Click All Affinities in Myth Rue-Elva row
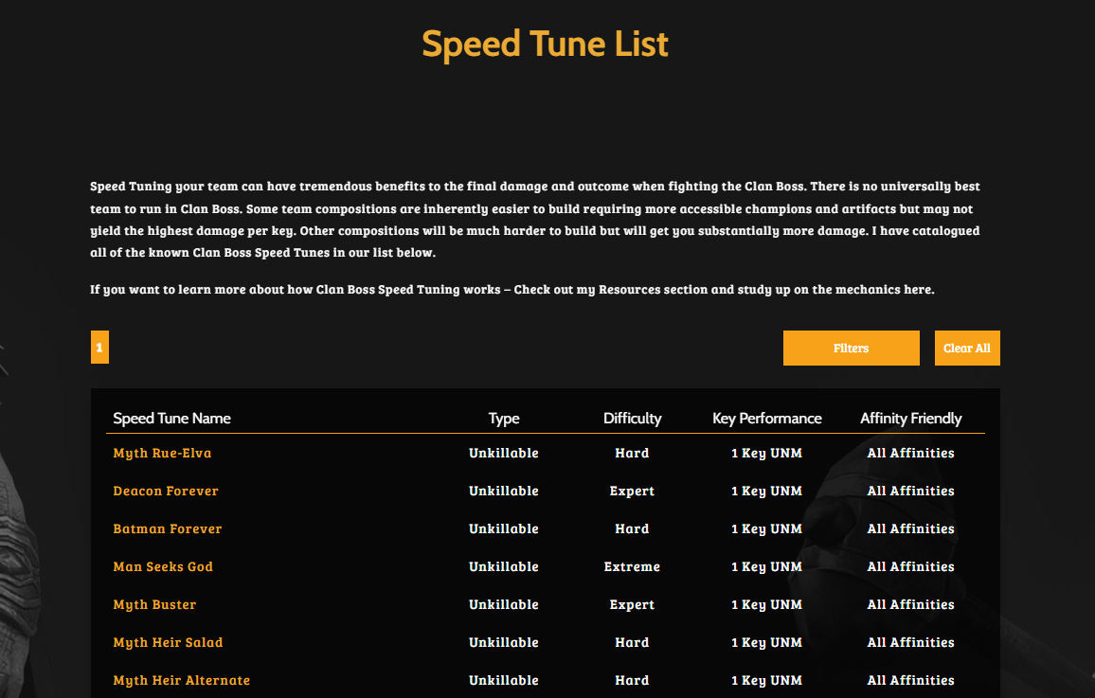This screenshot has width=1095, height=698. click(x=910, y=453)
